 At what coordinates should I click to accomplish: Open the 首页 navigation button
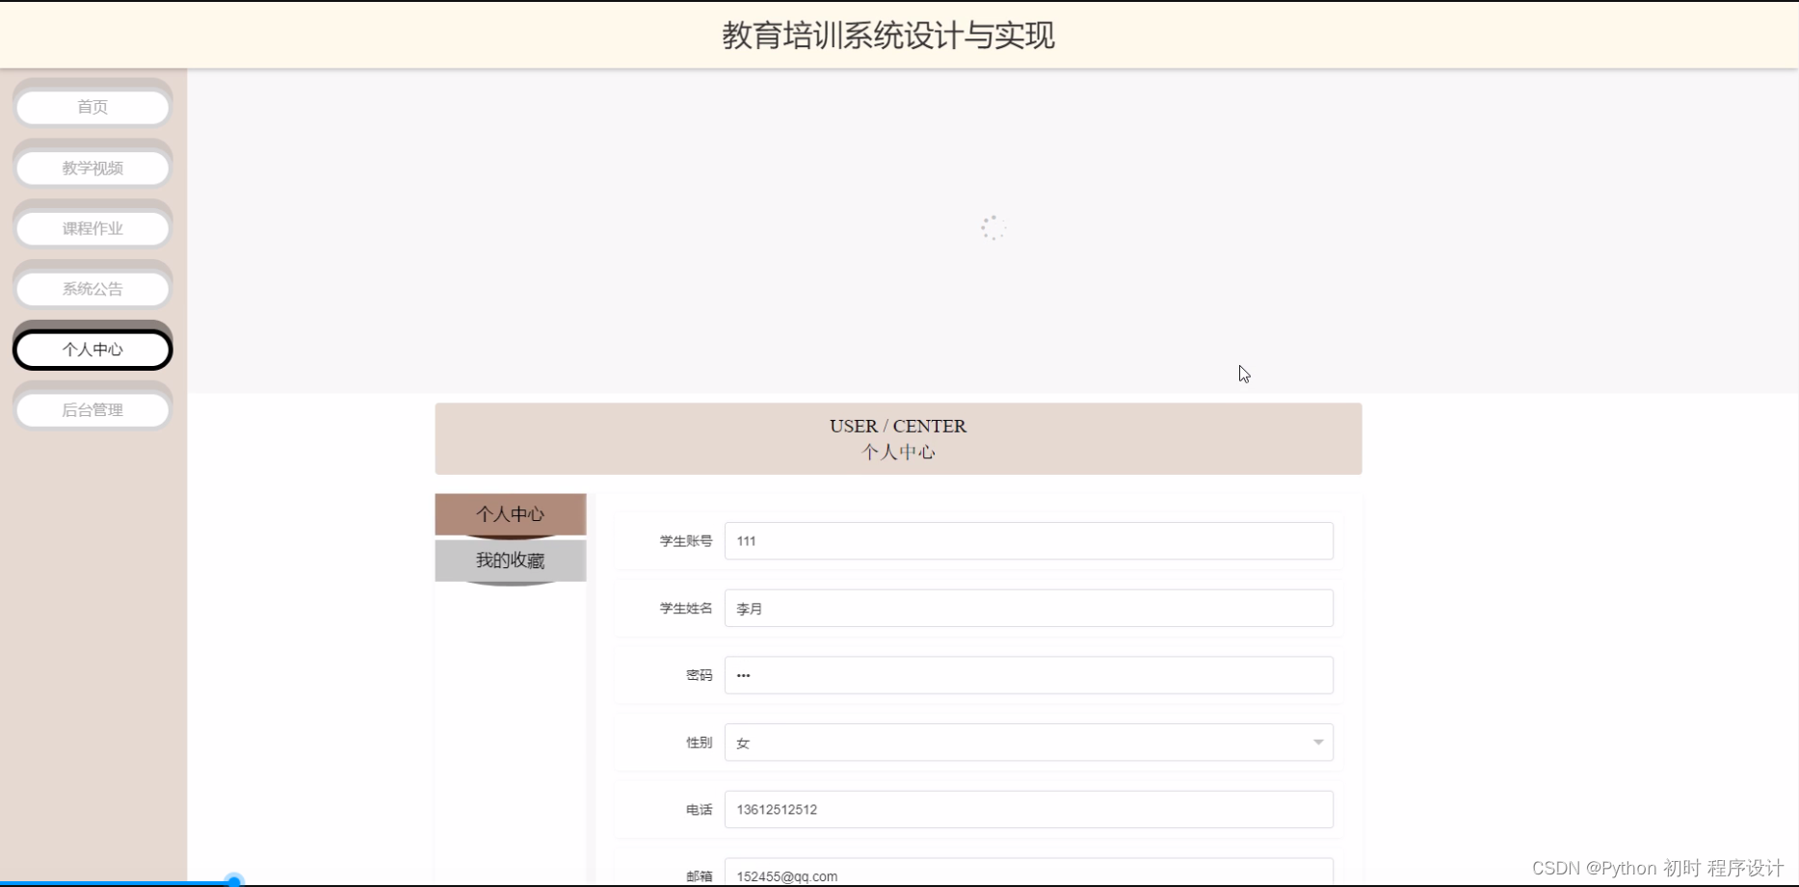coord(92,107)
